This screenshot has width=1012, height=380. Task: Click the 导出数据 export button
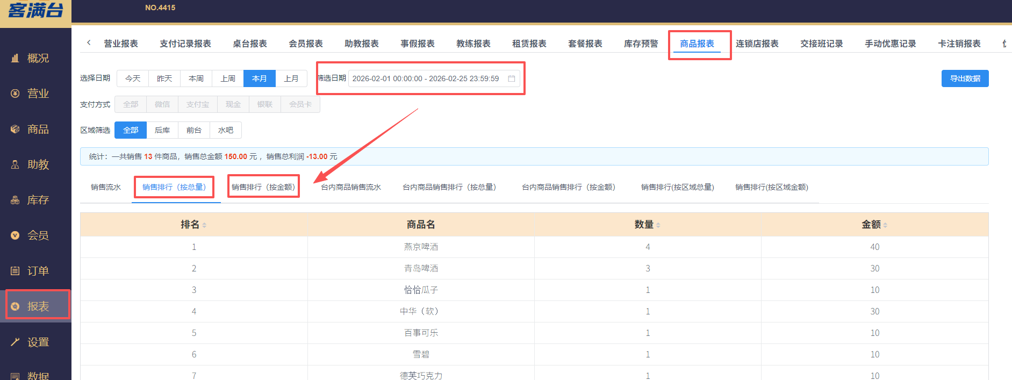[965, 78]
